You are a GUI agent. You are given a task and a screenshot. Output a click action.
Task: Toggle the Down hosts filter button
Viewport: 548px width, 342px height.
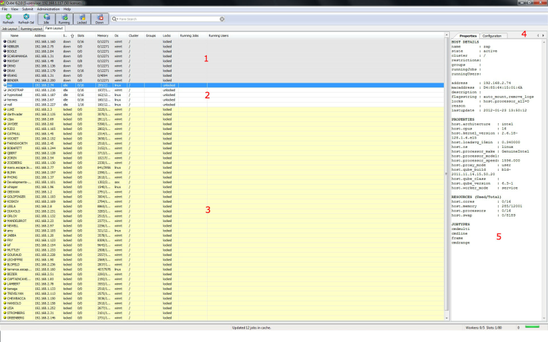pos(99,19)
